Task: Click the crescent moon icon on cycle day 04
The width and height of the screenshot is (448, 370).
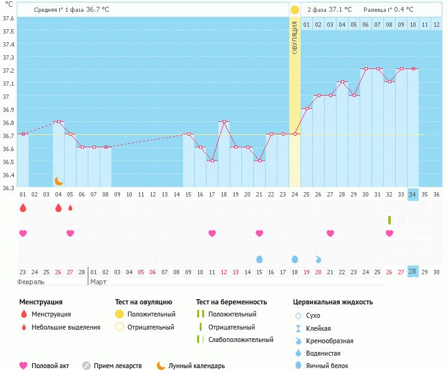Action: click(58, 181)
